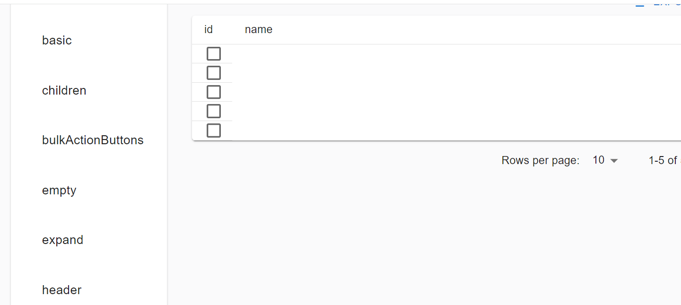Sort the table by the 'name' column
681x305 pixels.
pyautogui.click(x=258, y=29)
